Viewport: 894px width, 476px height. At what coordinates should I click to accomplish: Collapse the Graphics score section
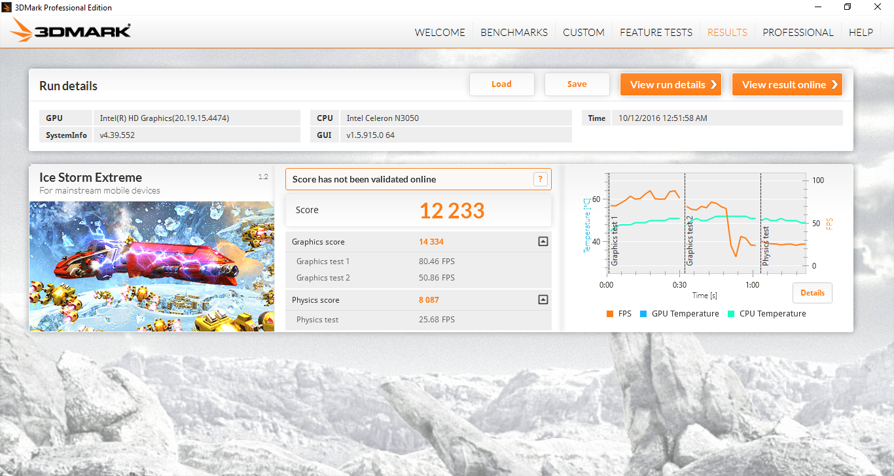coord(543,241)
